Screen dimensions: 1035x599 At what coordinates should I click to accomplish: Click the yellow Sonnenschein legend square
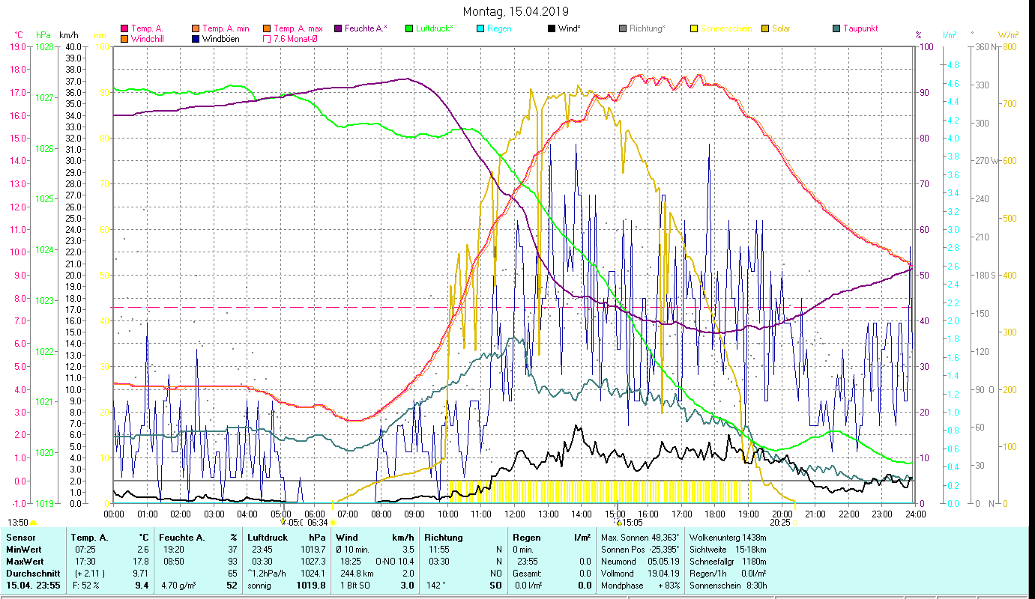point(694,29)
